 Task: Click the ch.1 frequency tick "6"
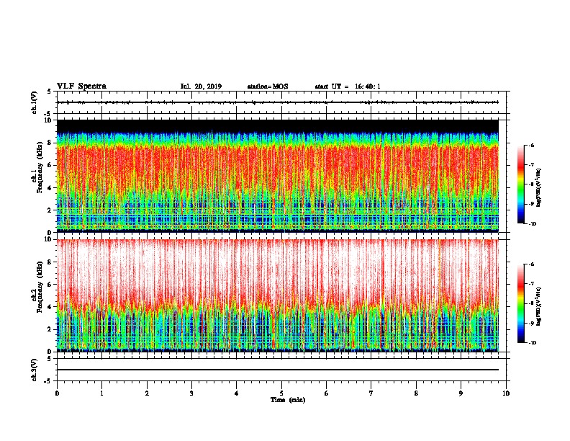point(50,165)
